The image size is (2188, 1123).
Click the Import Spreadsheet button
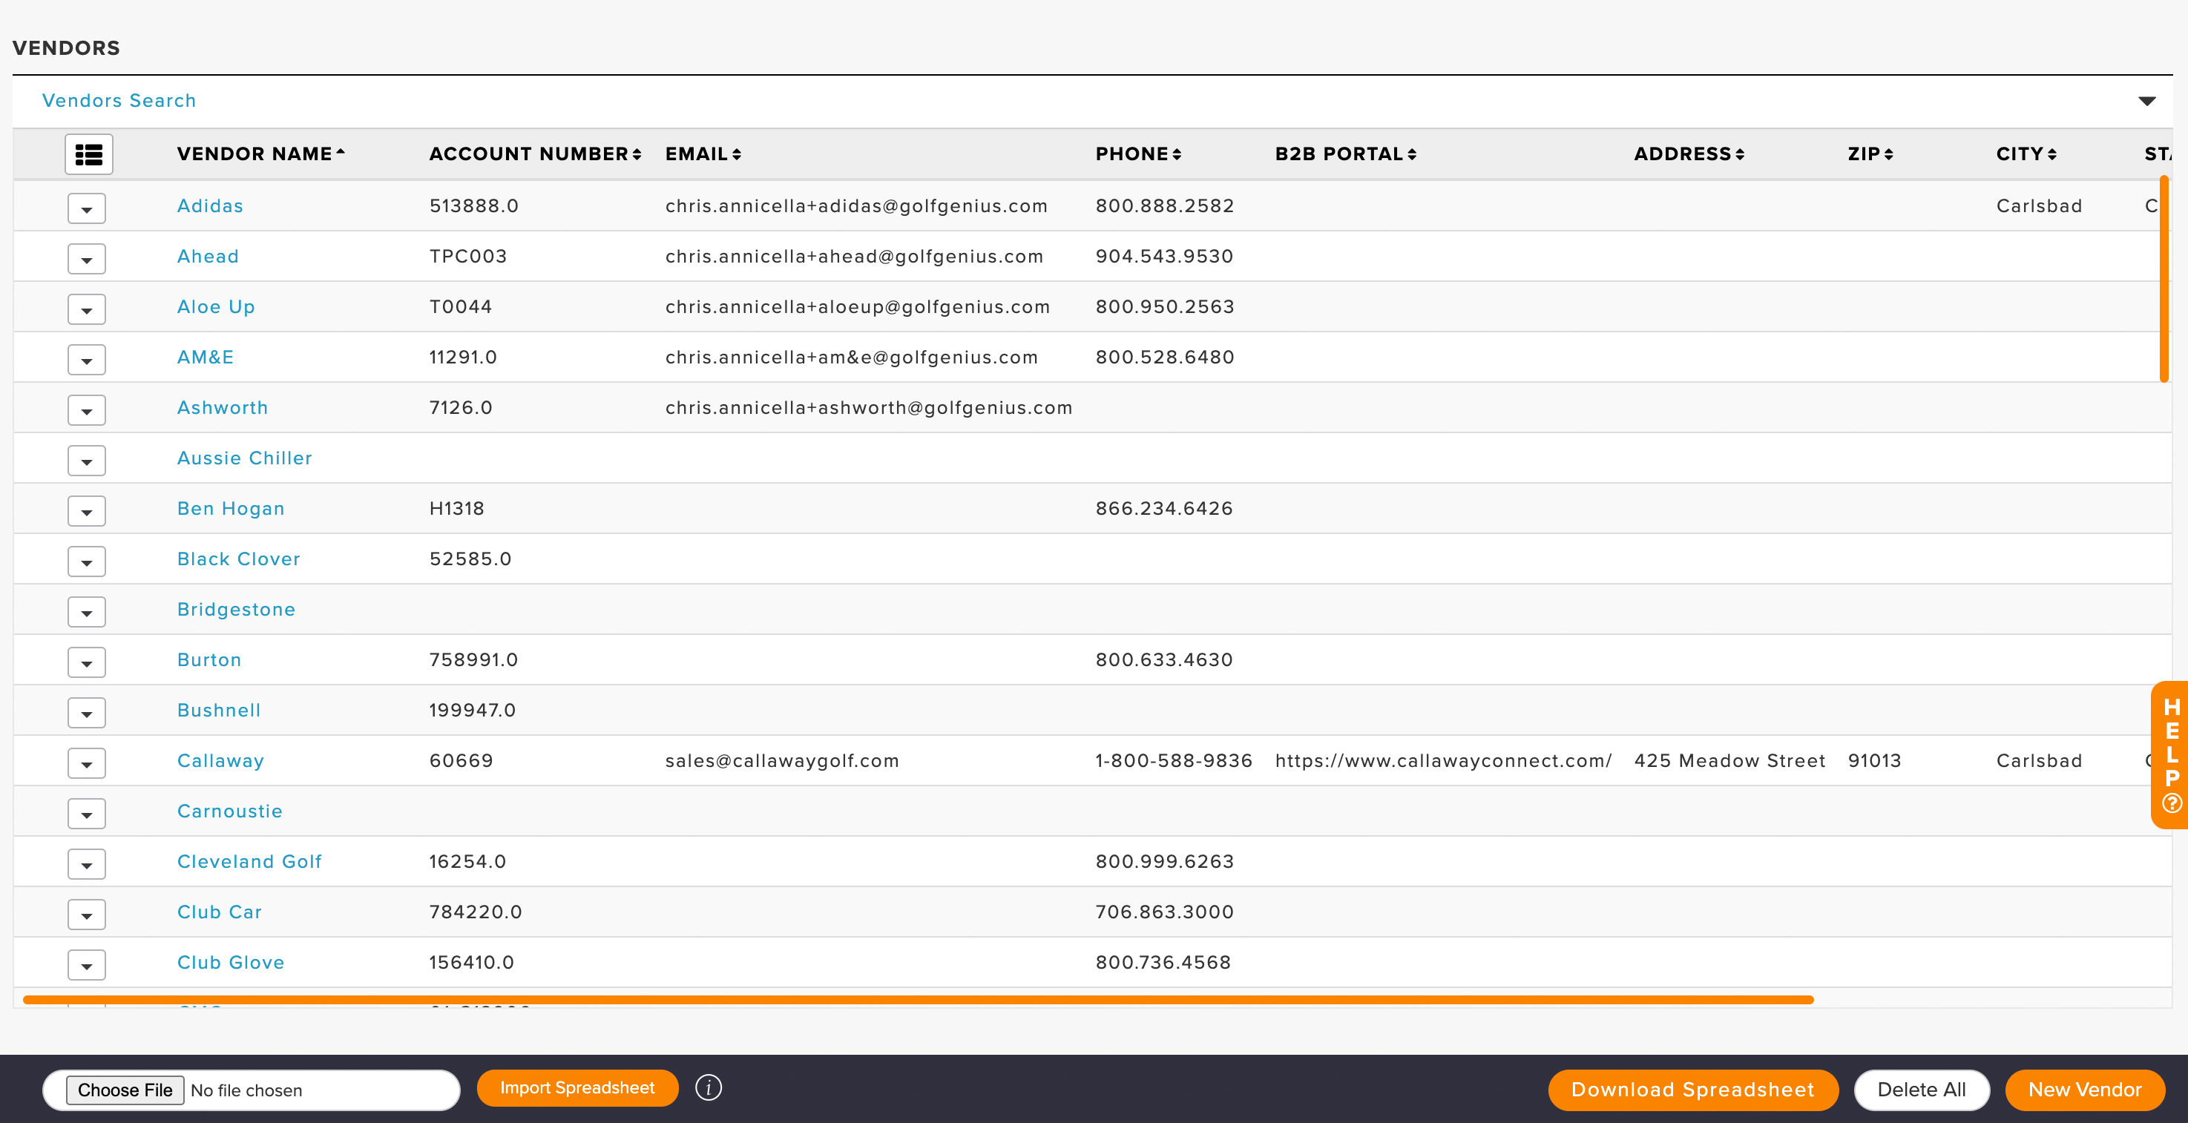tap(577, 1087)
